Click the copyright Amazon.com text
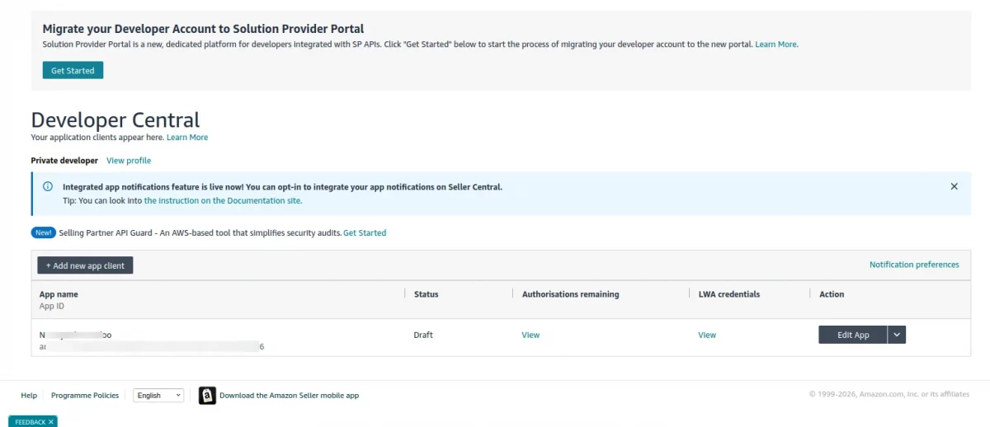Screen dimensions: 990x427 (889, 395)
